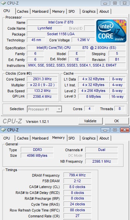The height and width of the screenshot is (220, 130).
Task: Show About tab in bottom window
Action: [x=104, y=138]
